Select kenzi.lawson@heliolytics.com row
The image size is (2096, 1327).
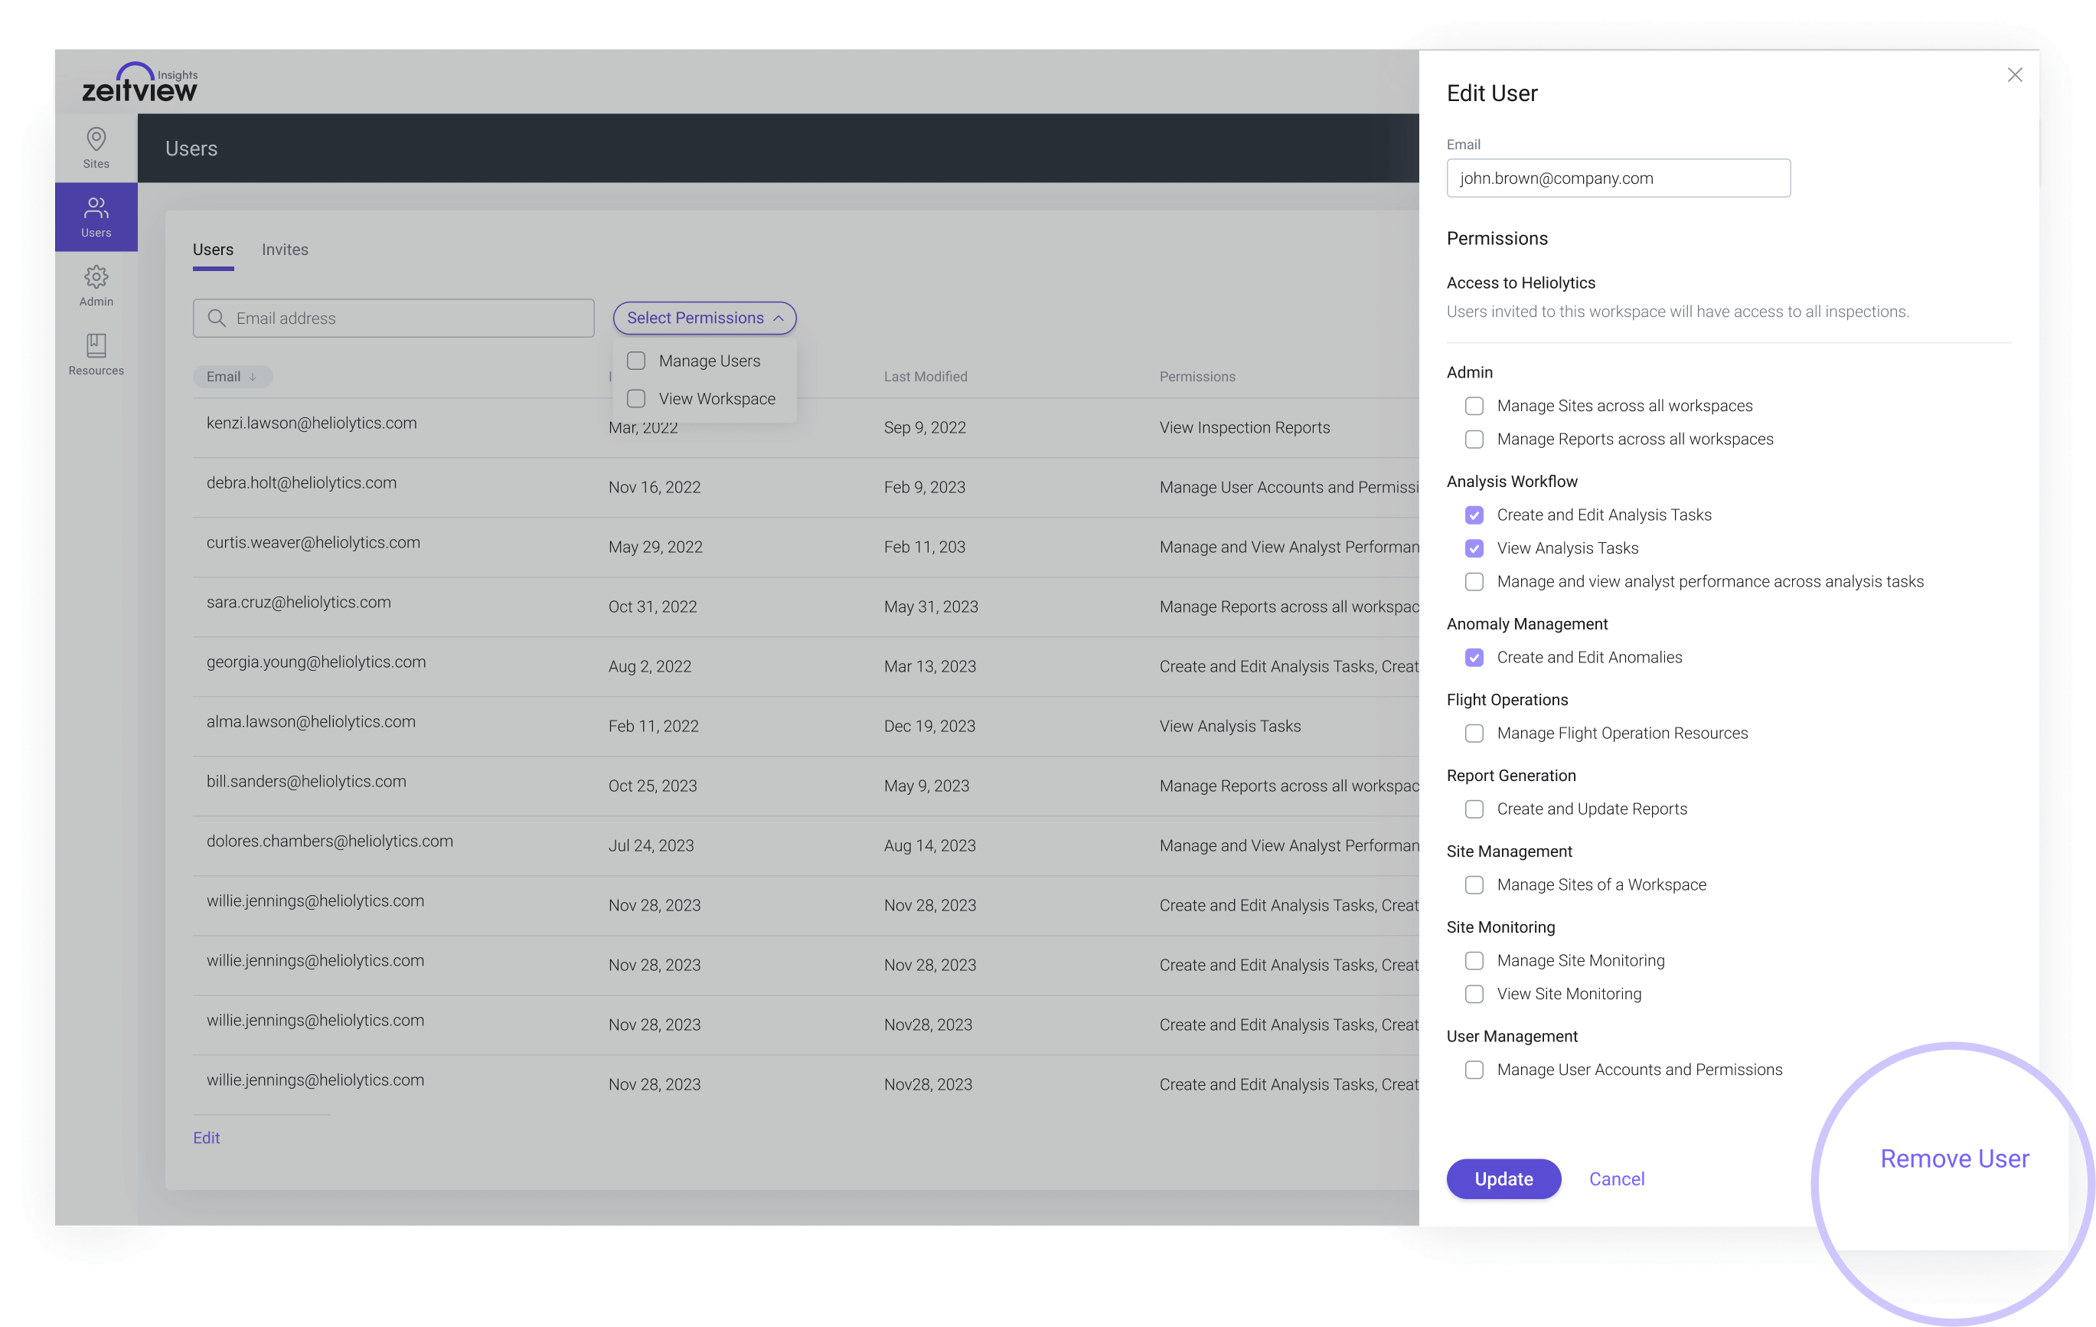point(806,427)
